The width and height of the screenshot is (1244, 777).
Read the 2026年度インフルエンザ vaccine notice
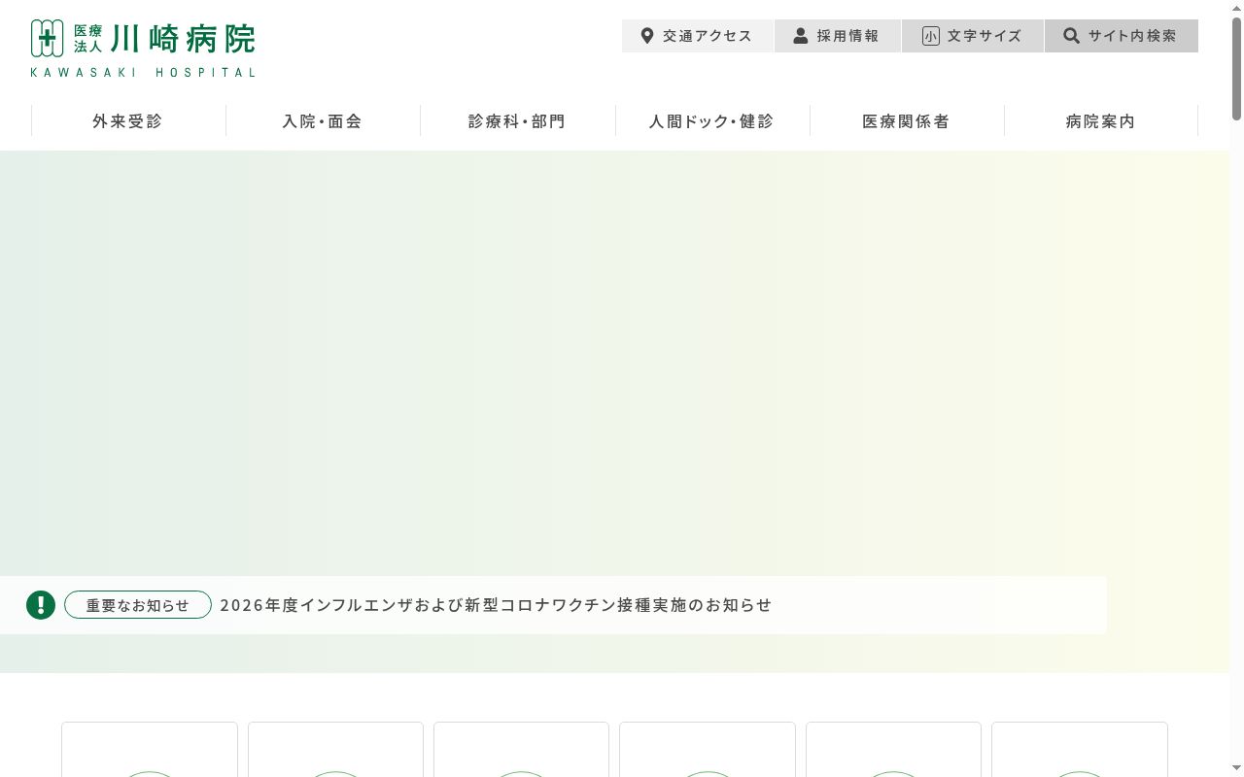[x=496, y=605]
